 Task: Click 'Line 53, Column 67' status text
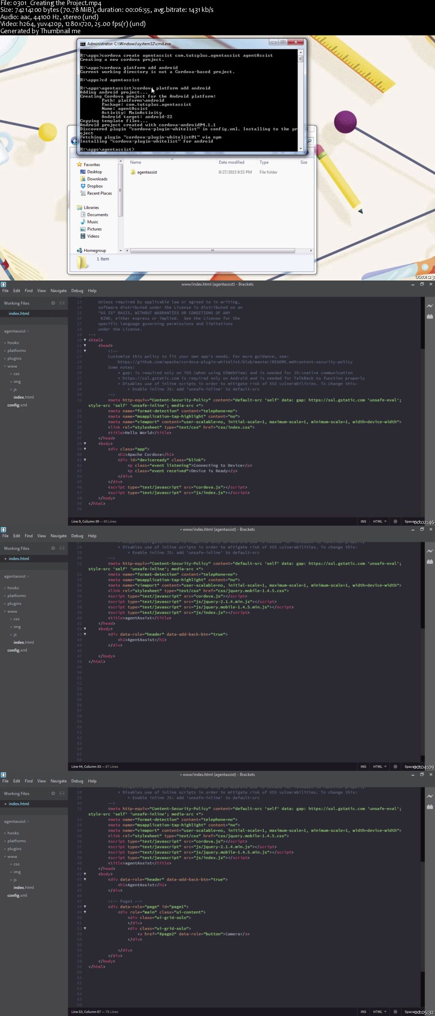(x=86, y=1012)
